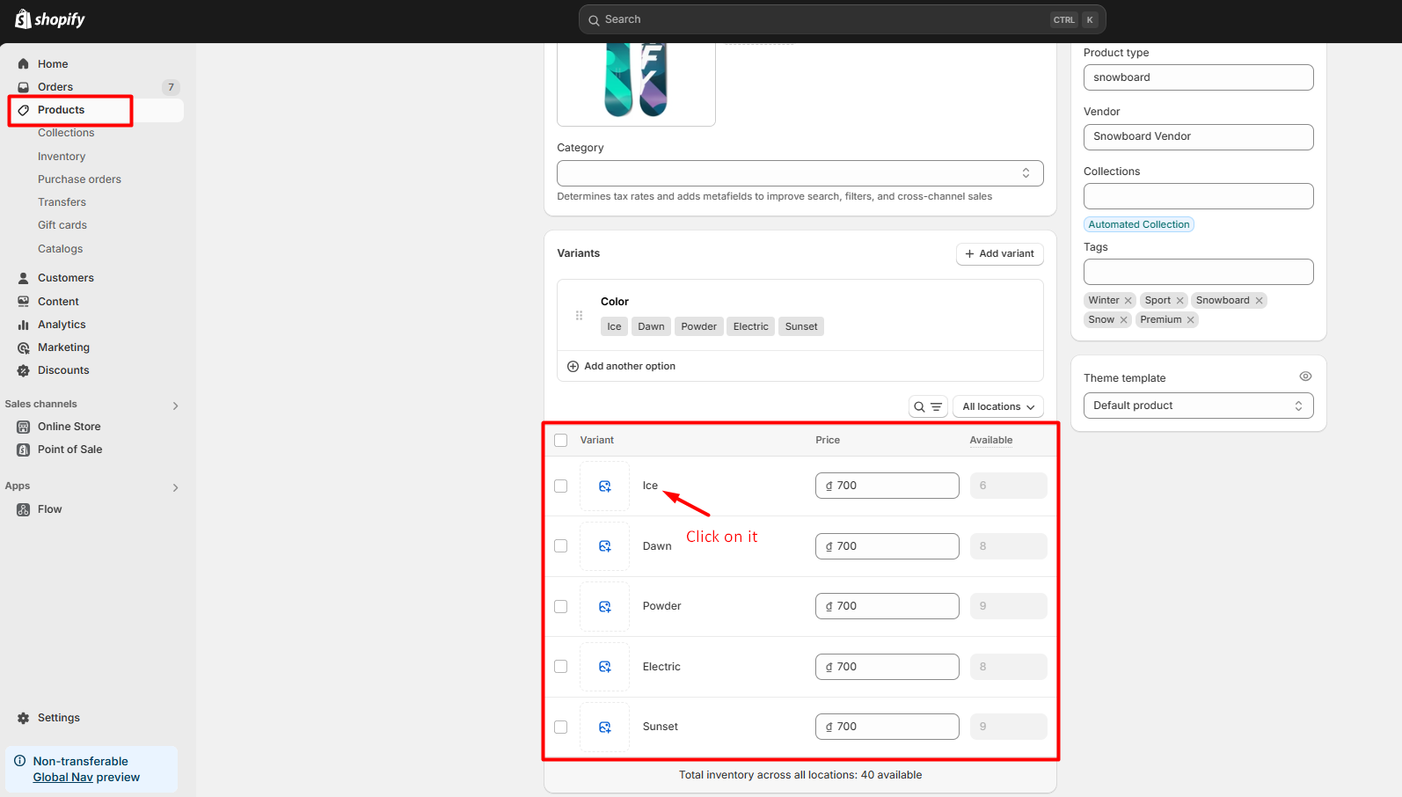Remove the Winter tag
This screenshot has width=1402, height=797.
(1128, 301)
